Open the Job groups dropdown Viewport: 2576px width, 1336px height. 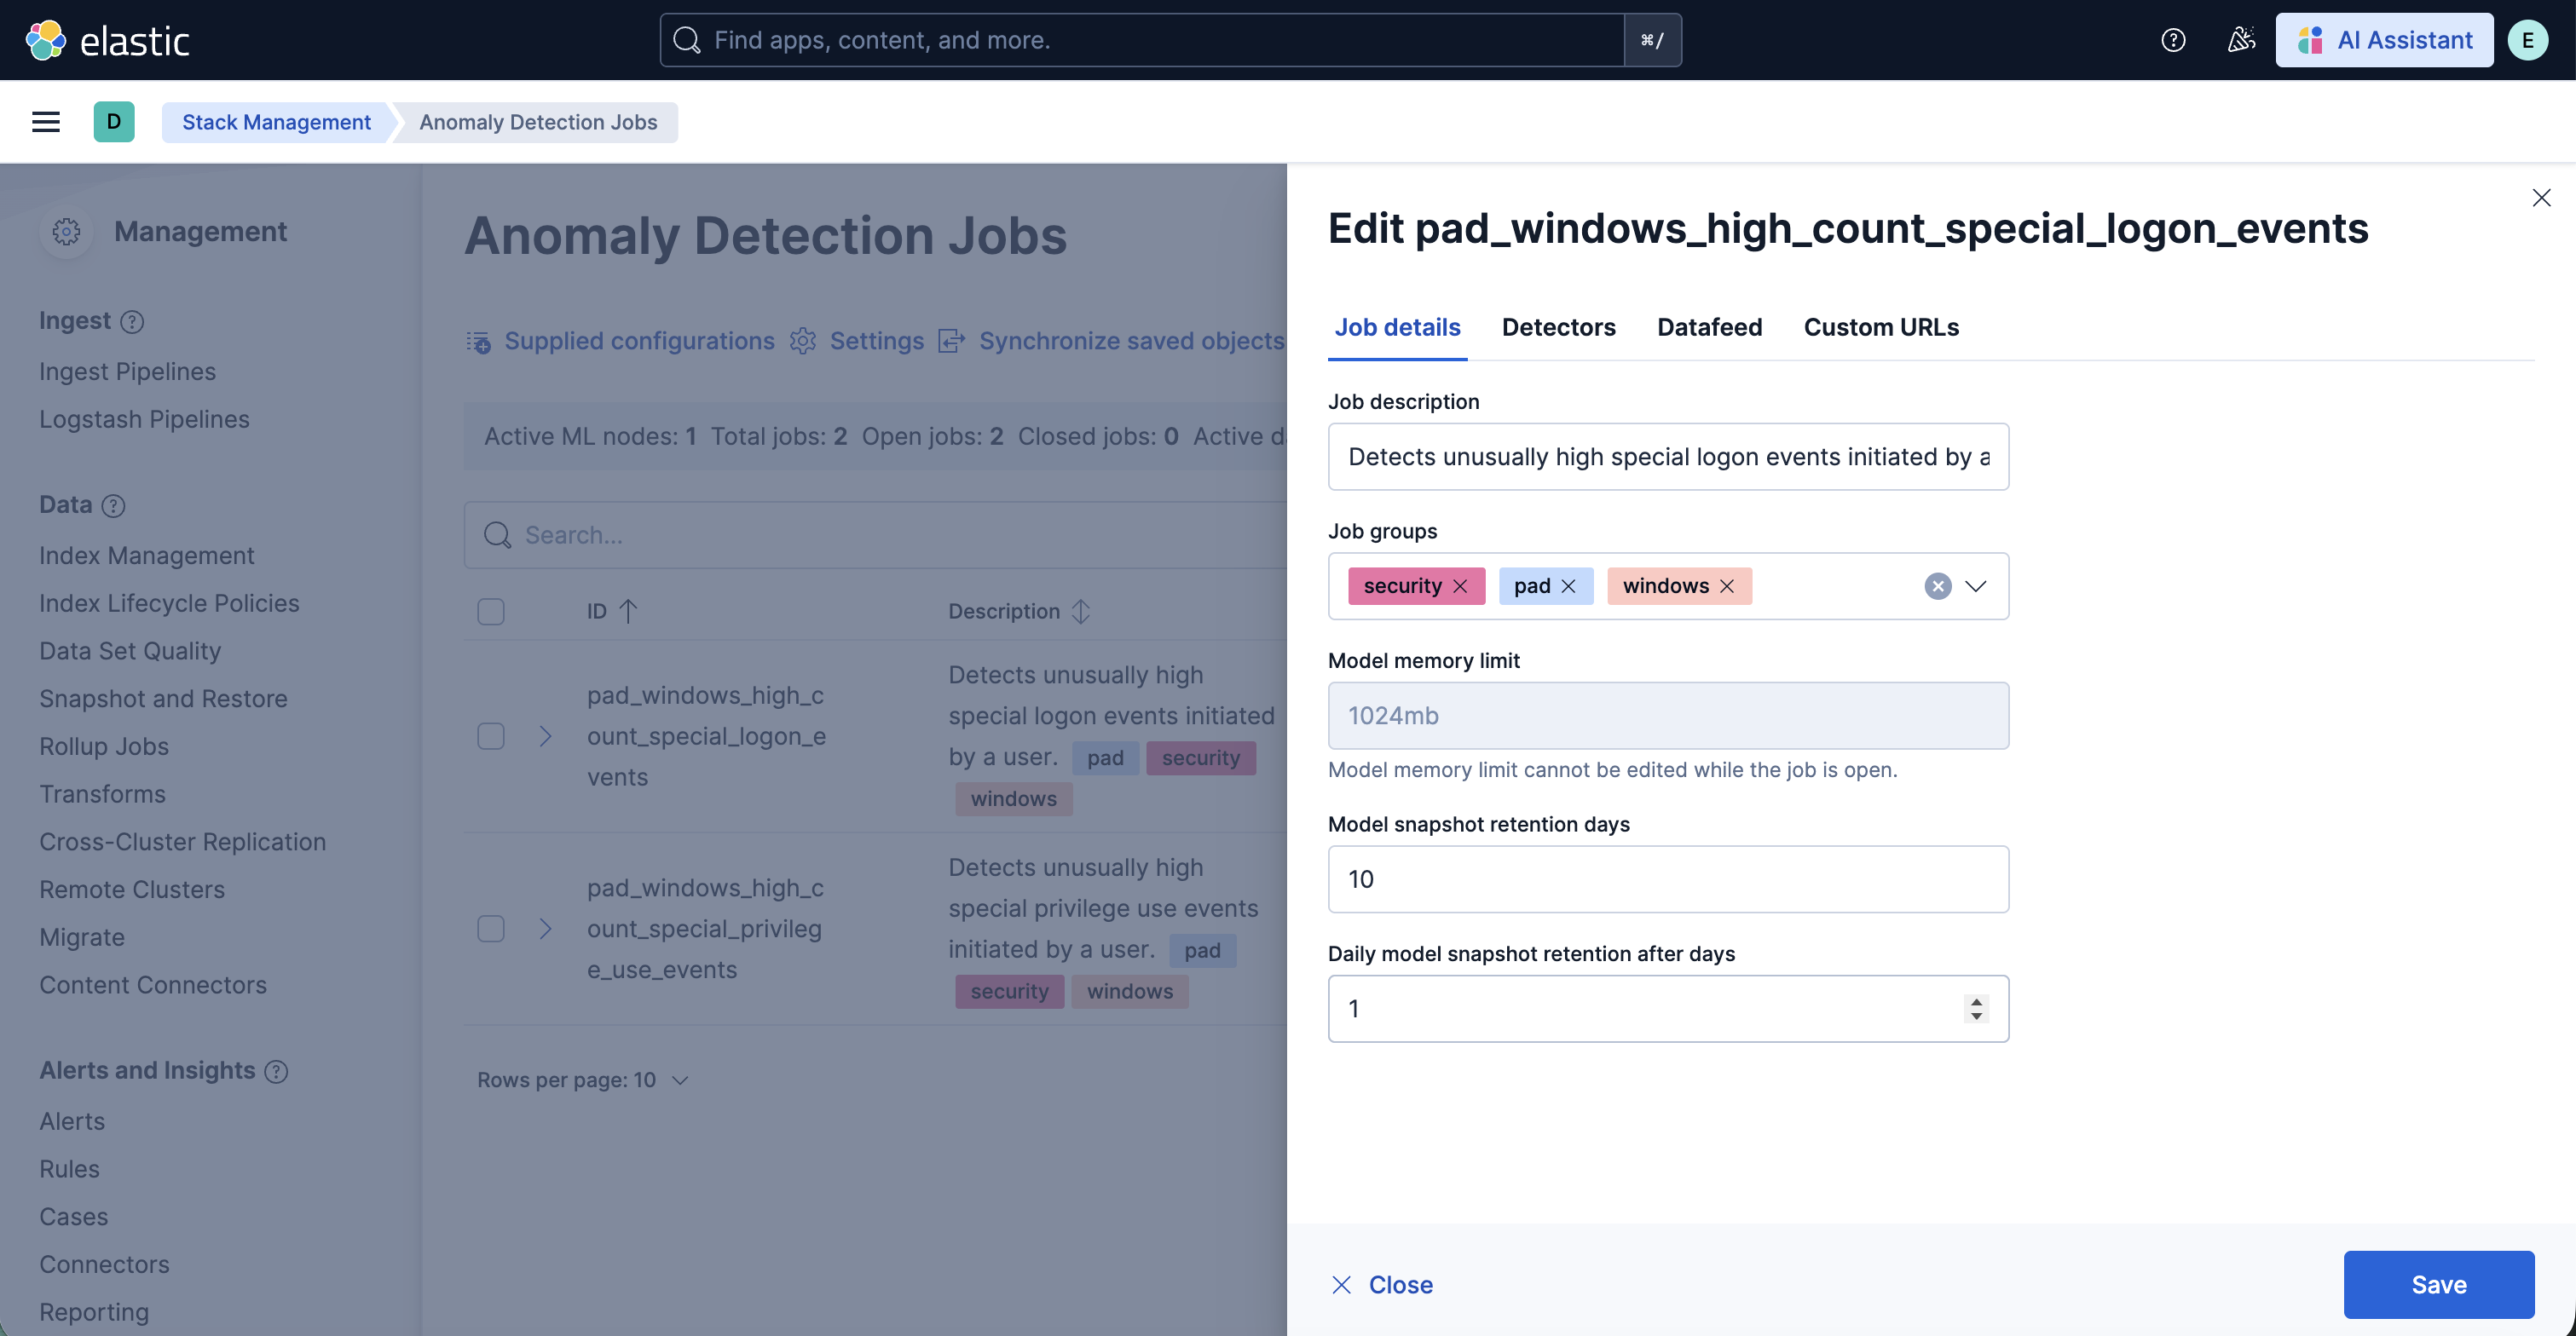tap(1977, 585)
